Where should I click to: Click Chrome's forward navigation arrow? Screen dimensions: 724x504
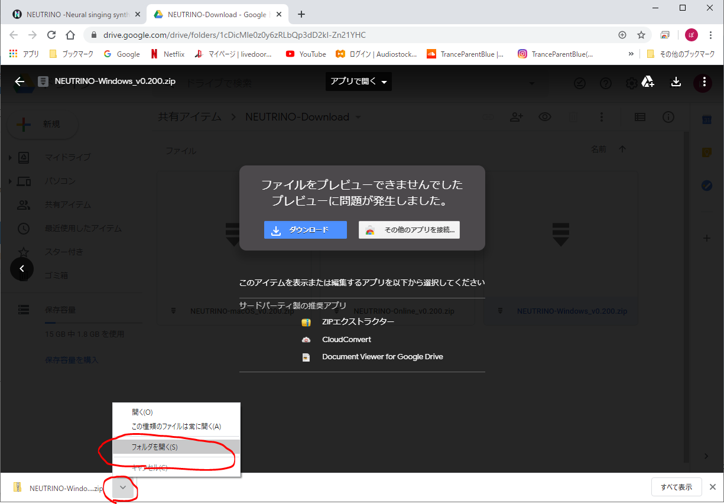(x=33, y=35)
